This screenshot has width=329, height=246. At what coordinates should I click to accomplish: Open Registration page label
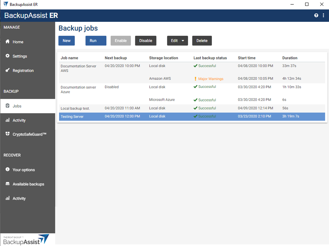(x=23, y=70)
